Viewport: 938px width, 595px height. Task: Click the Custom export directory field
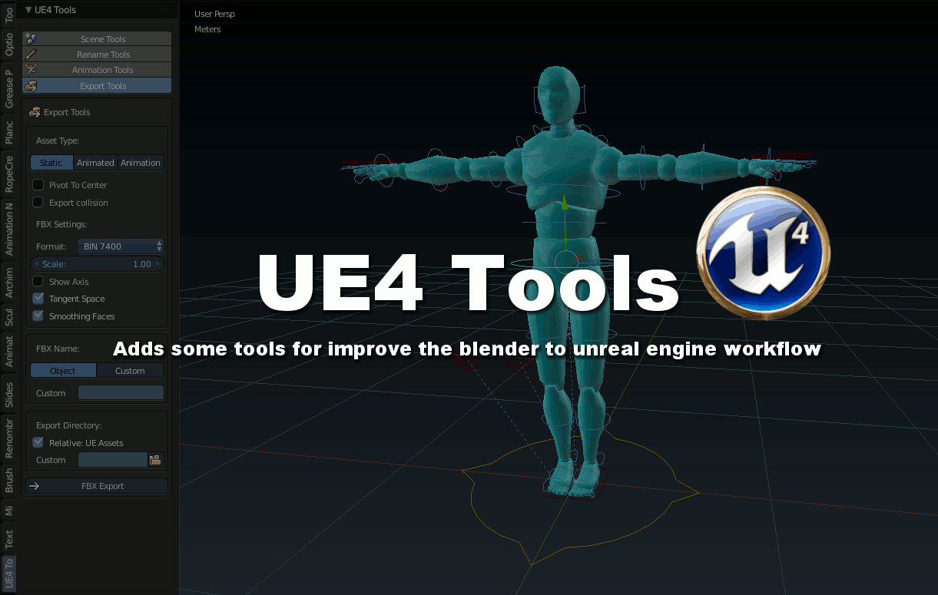point(112,460)
